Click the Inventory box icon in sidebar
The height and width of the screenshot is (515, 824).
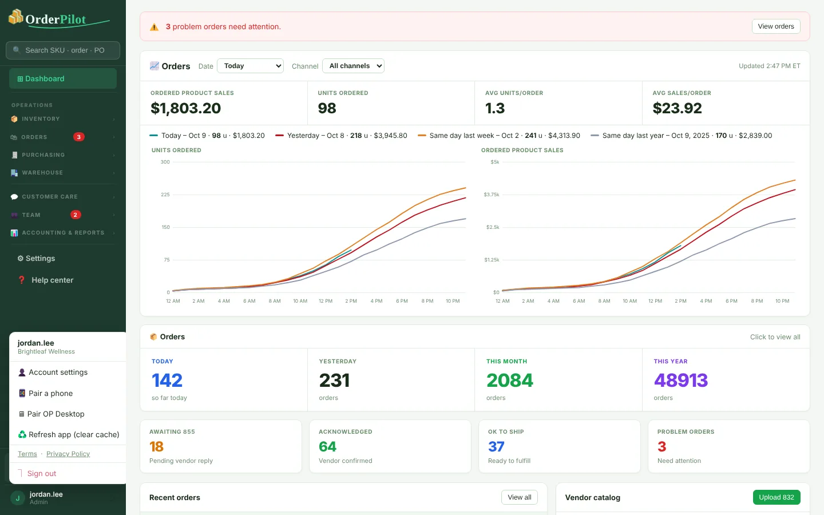[14, 119]
